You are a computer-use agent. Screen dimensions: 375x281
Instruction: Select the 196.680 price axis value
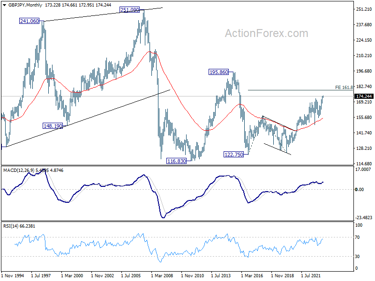364,71
